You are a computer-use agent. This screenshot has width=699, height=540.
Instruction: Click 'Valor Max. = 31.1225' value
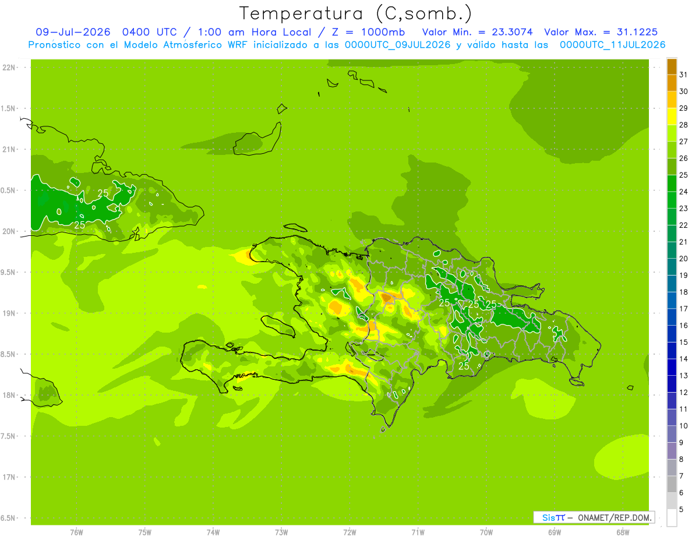coord(601,32)
